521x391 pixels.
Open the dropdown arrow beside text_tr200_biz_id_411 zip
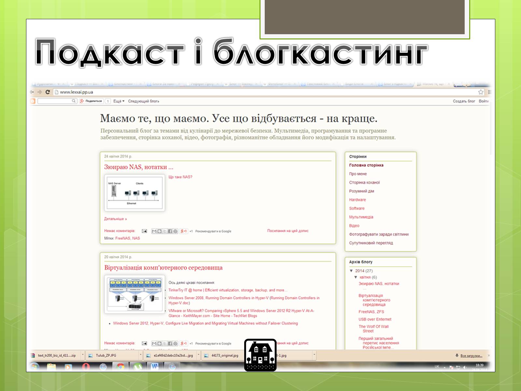[x=83, y=355]
